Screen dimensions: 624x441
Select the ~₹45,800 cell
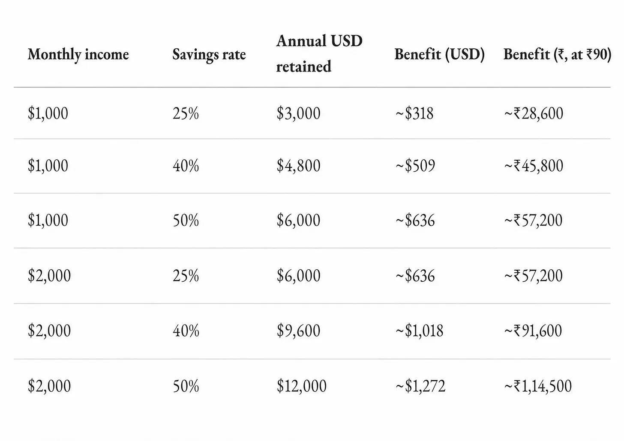pyautogui.click(x=534, y=166)
